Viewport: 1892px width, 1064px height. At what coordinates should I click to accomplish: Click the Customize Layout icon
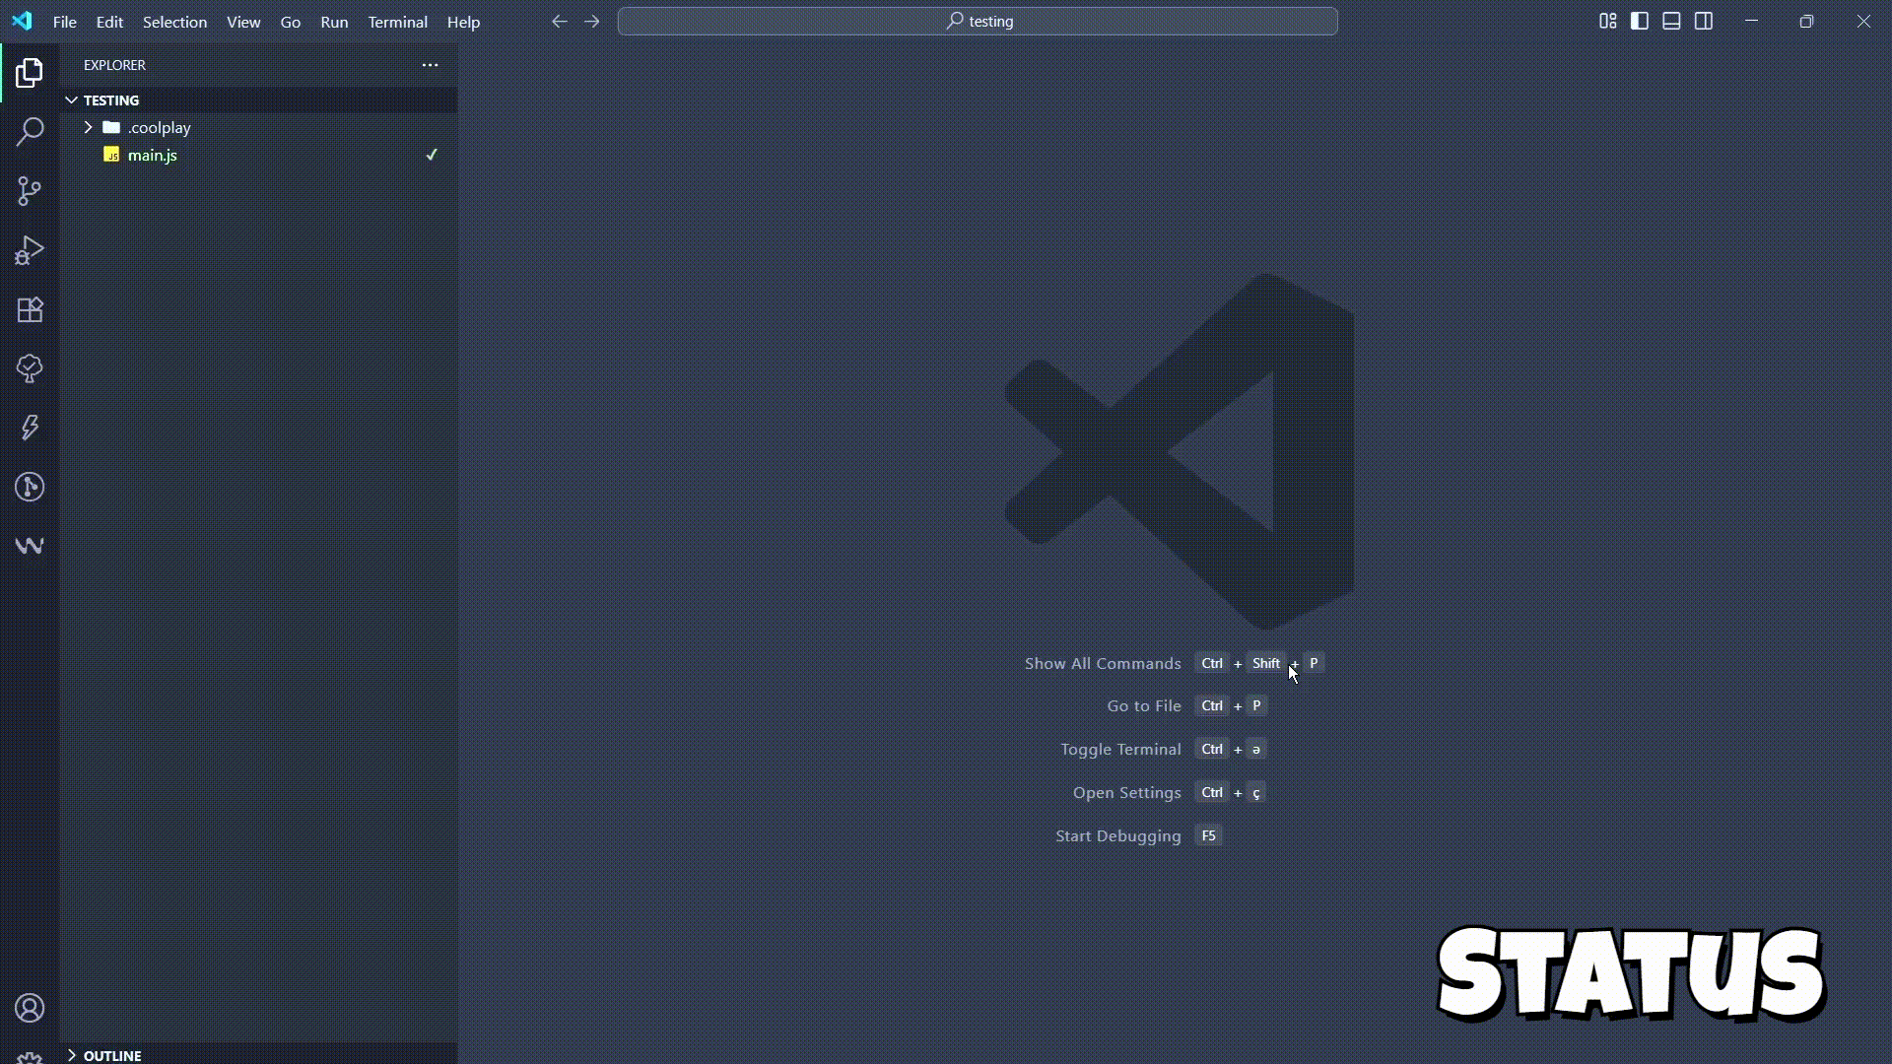click(1607, 21)
